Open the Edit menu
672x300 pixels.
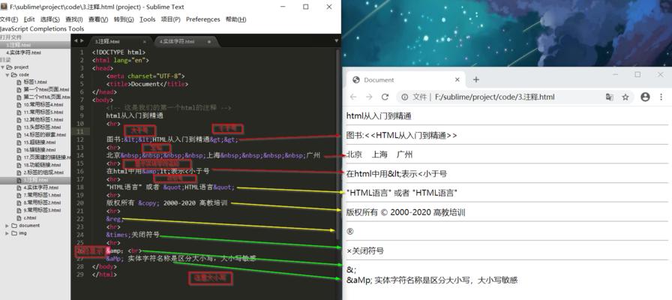(x=29, y=19)
